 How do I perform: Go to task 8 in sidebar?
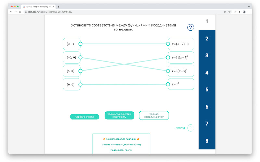click(207, 141)
